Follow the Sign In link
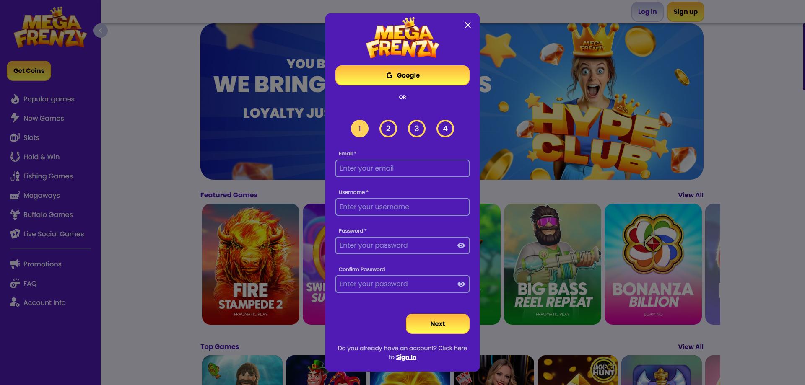This screenshot has height=385, width=805. tap(406, 357)
